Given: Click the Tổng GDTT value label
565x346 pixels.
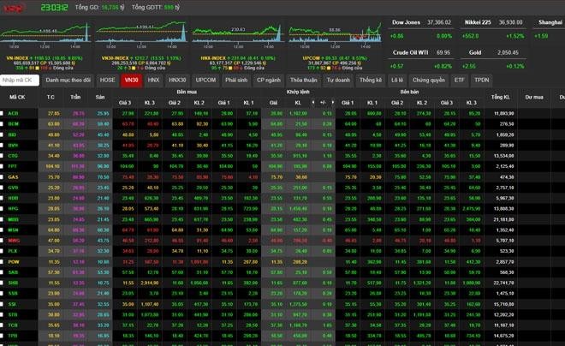Looking at the screenshot, I should pos(156,7).
